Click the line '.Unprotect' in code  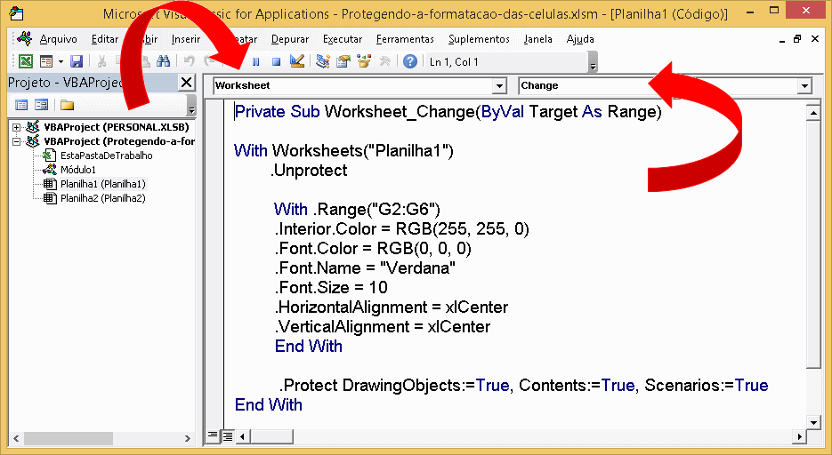click(x=309, y=171)
